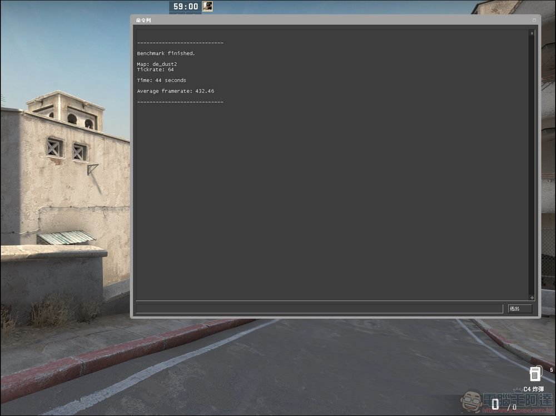Click the 'Tickrate: 64' line
The width and height of the screenshot is (556, 416).
tap(155, 70)
